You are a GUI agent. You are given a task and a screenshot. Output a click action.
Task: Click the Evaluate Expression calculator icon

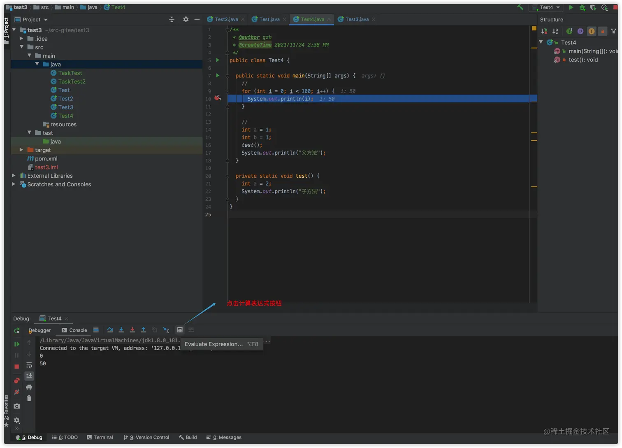pyautogui.click(x=180, y=330)
